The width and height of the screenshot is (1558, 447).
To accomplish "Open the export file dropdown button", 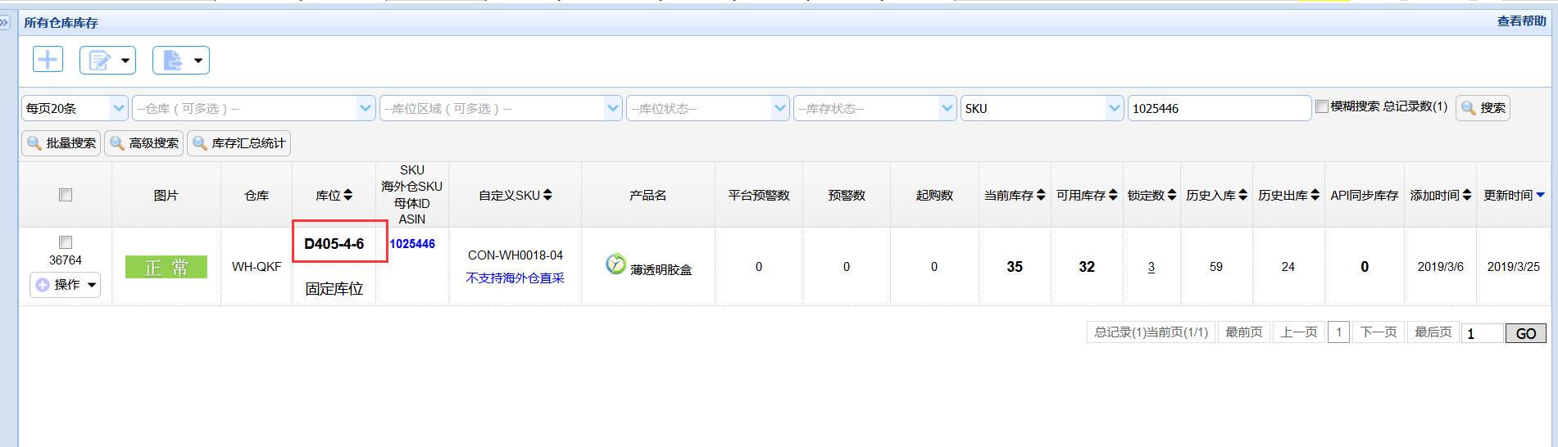I will [x=180, y=60].
